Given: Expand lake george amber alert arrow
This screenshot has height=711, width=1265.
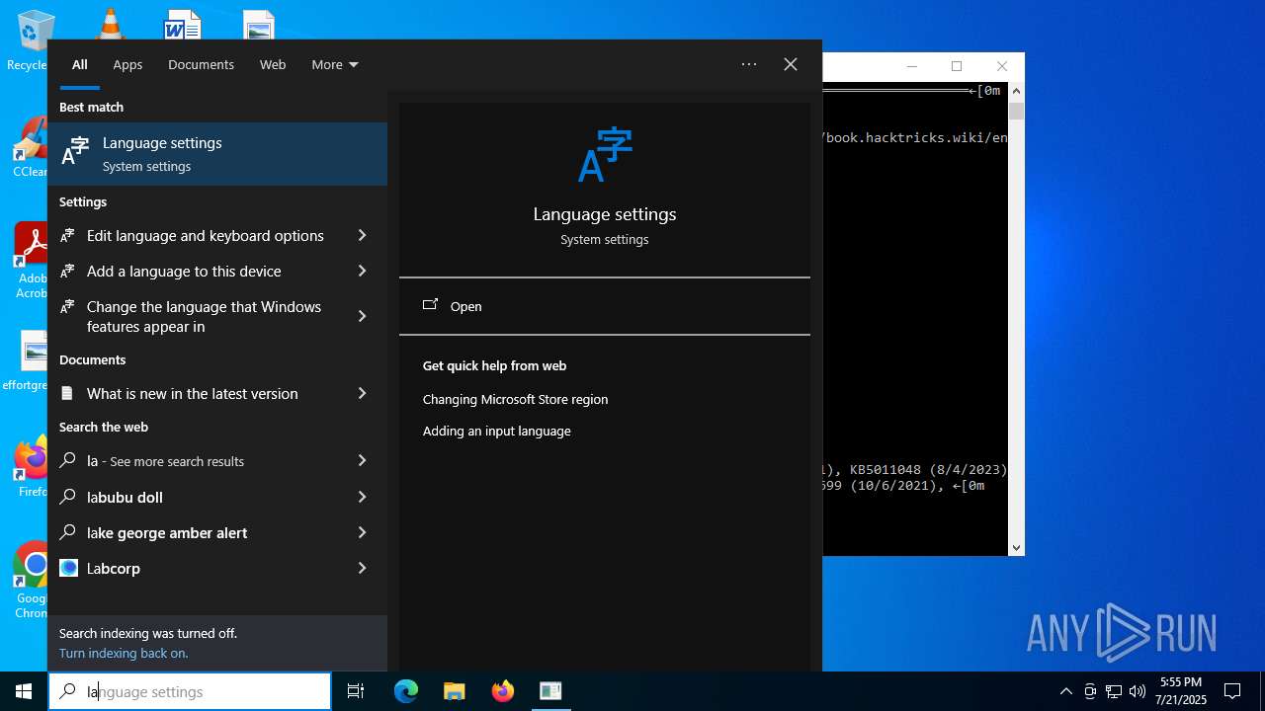Looking at the screenshot, I should (x=362, y=531).
